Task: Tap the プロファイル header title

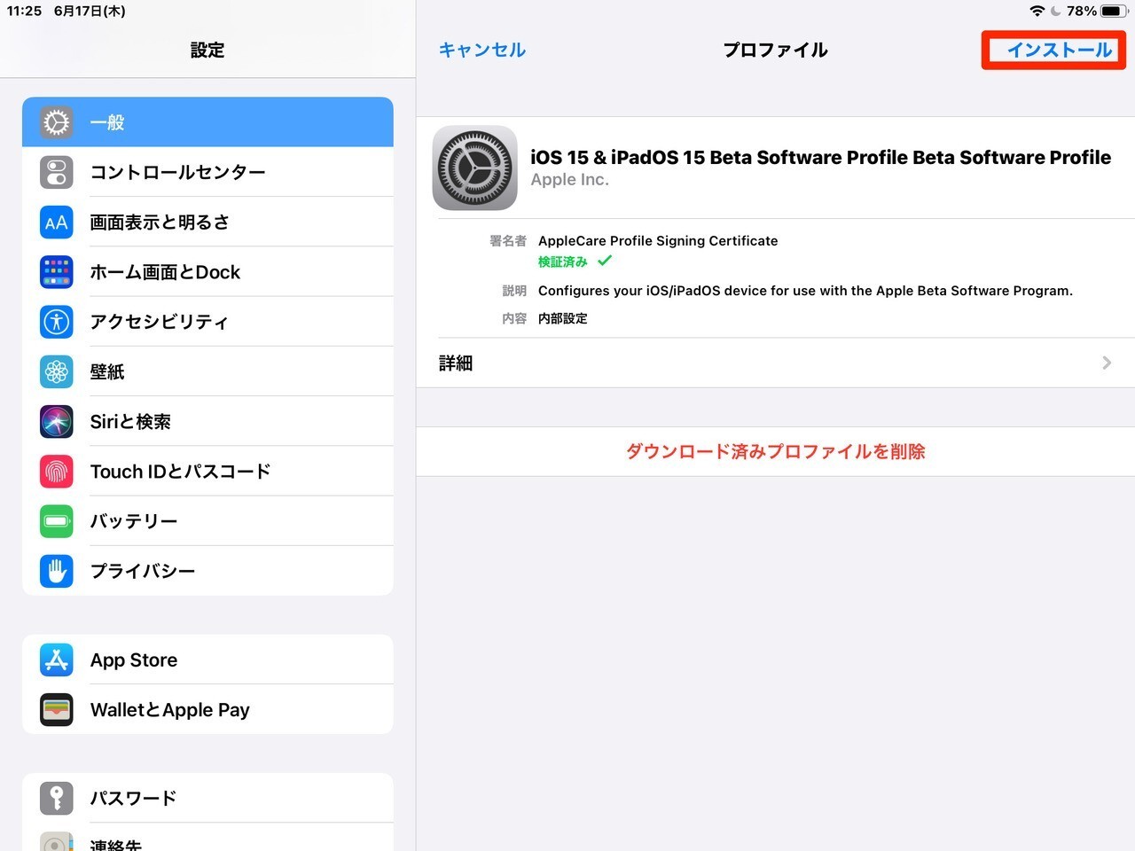Action: pyautogui.click(x=776, y=50)
